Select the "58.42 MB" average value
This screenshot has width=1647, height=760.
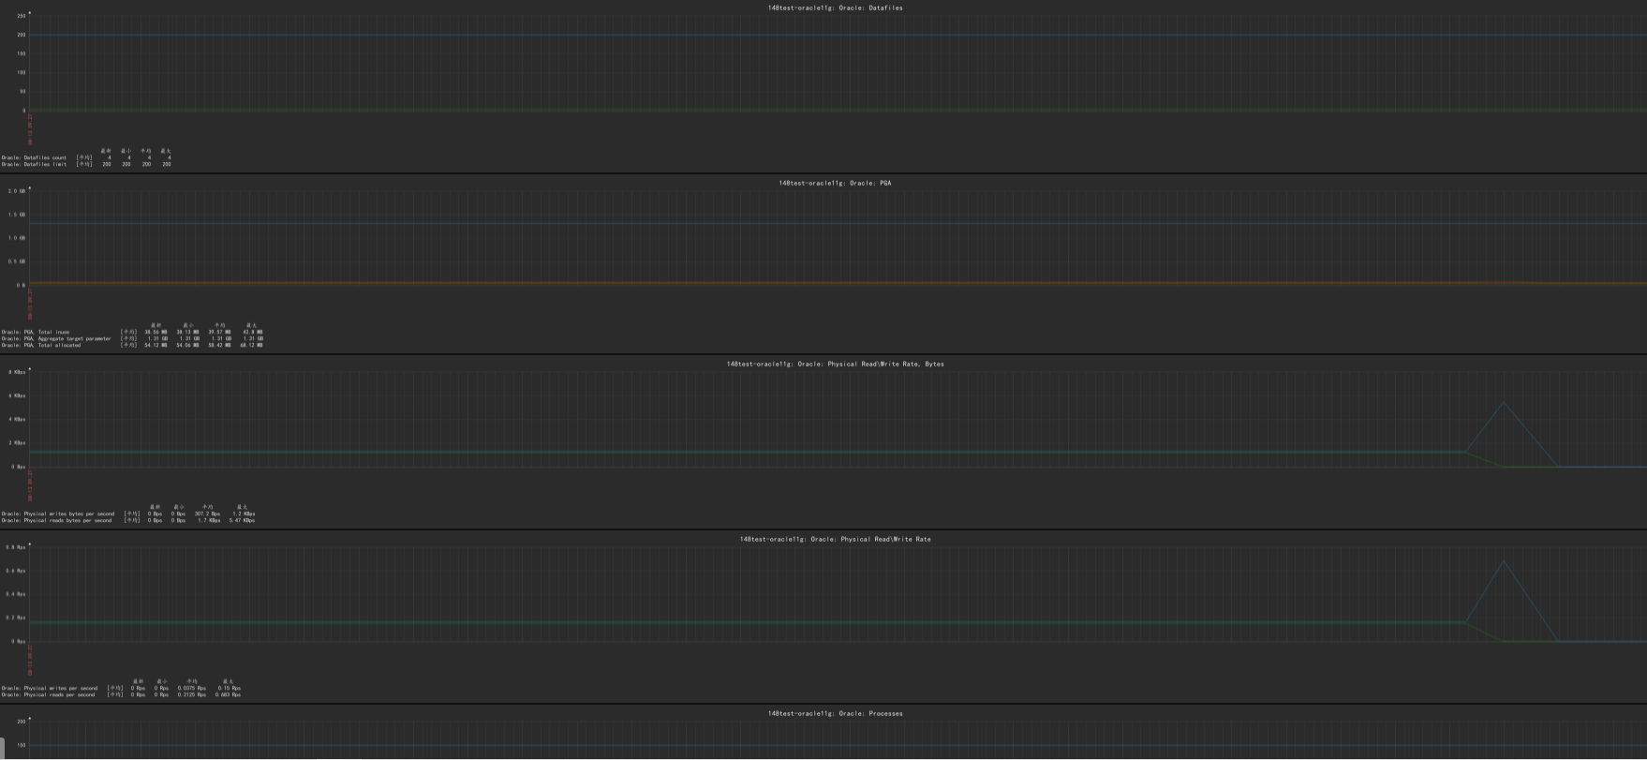click(x=219, y=345)
